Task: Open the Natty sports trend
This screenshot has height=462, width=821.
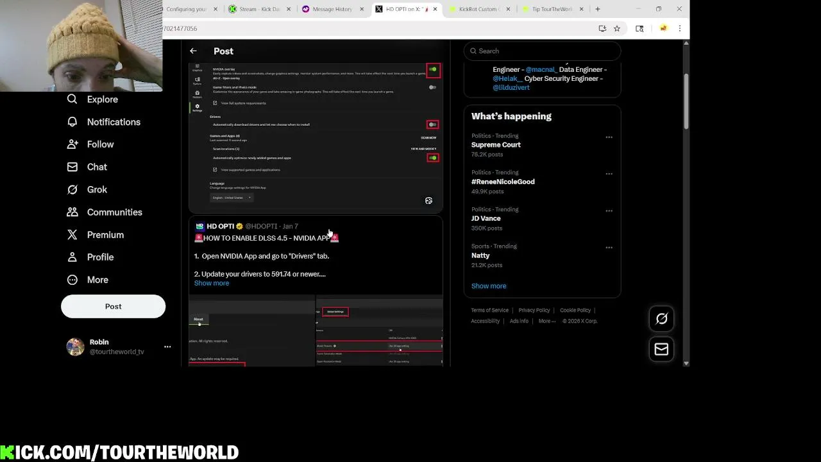Action: coord(480,255)
